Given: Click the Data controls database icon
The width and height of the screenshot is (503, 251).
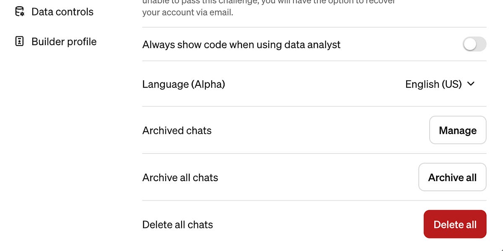Looking at the screenshot, I should point(18,11).
